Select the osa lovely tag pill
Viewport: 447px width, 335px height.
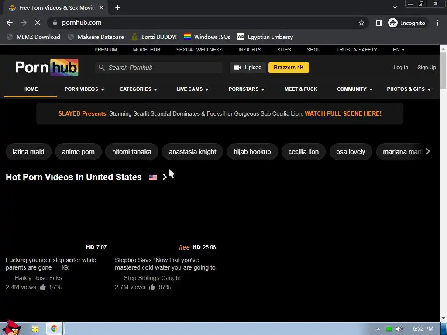[x=351, y=151]
